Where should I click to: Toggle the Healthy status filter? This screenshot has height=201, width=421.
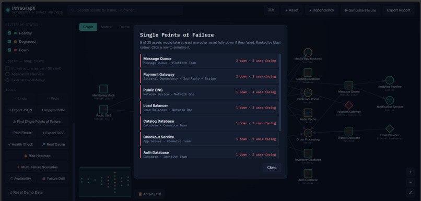pyautogui.click(x=9, y=33)
